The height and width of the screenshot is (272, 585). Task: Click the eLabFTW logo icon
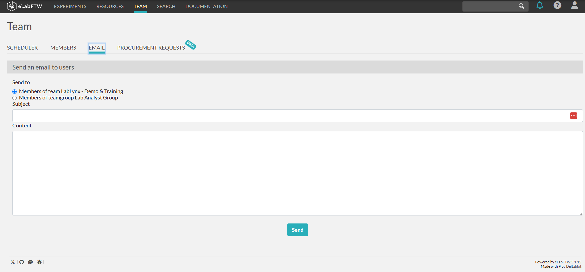pyautogui.click(x=12, y=6)
